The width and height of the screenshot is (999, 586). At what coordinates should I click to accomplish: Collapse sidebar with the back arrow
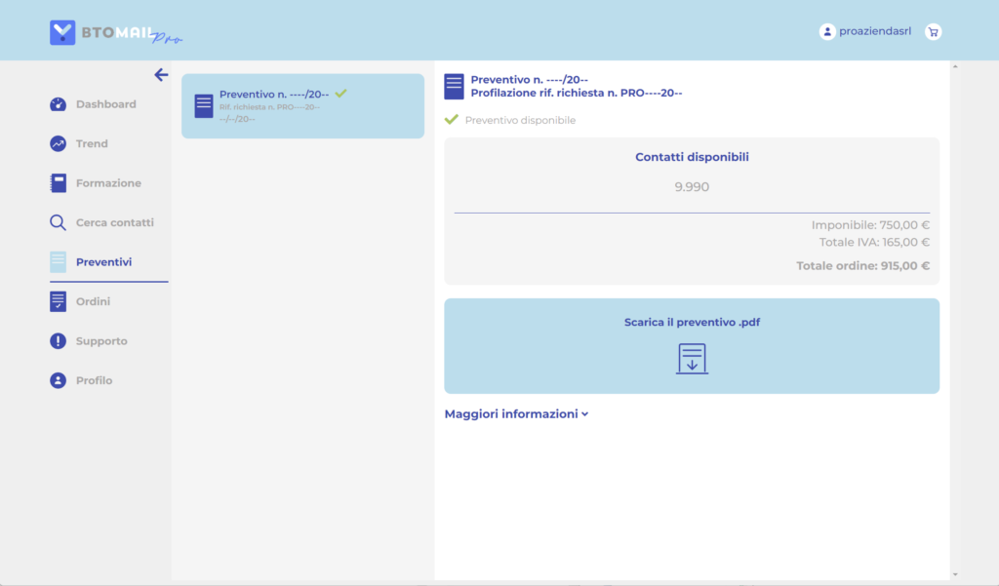point(161,75)
